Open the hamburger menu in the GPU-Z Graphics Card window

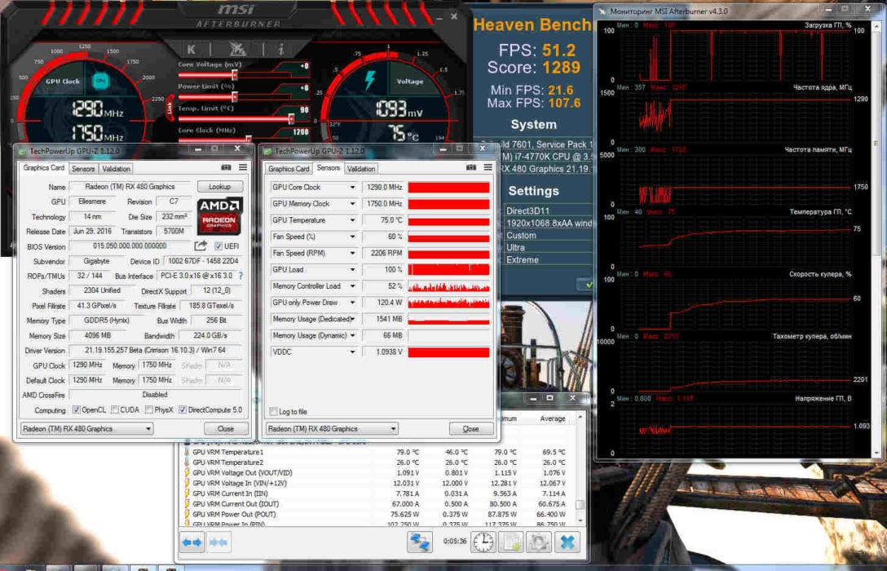pyautogui.click(x=243, y=167)
